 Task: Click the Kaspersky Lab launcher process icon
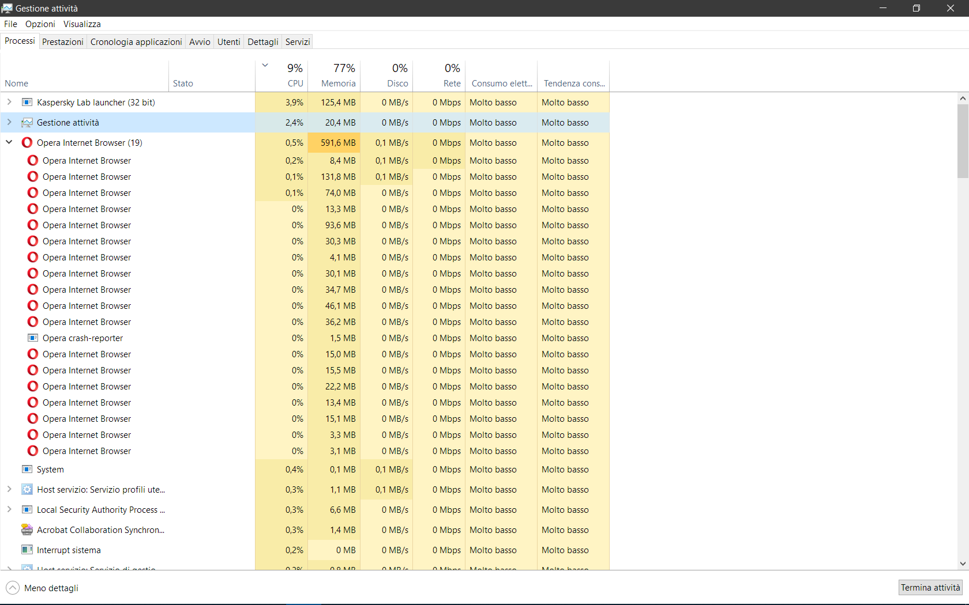(27, 103)
